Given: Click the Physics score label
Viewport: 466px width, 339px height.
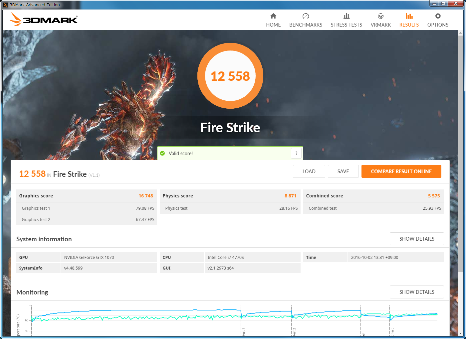Looking at the screenshot, I should pos(178,196).
